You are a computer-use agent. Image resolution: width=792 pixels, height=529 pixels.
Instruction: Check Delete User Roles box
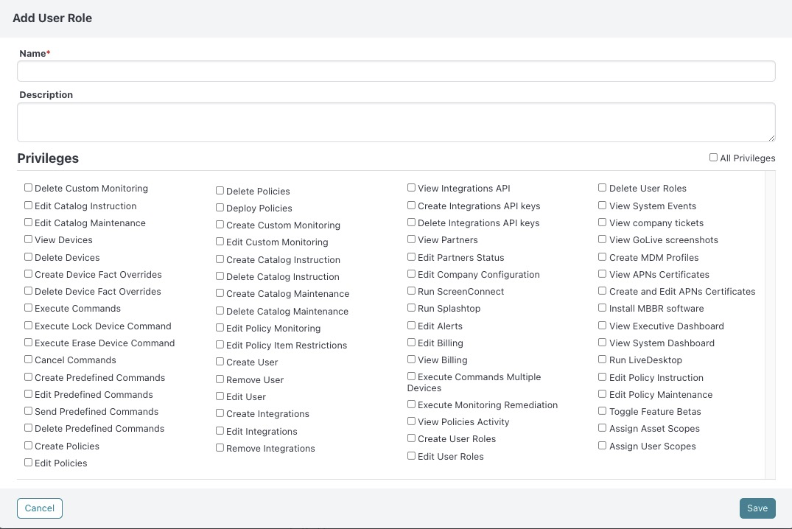[602, 188]
